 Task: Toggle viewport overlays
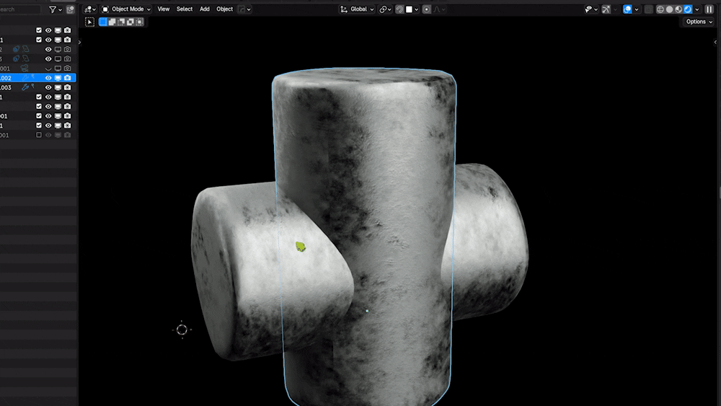click(x=627, y=9)
